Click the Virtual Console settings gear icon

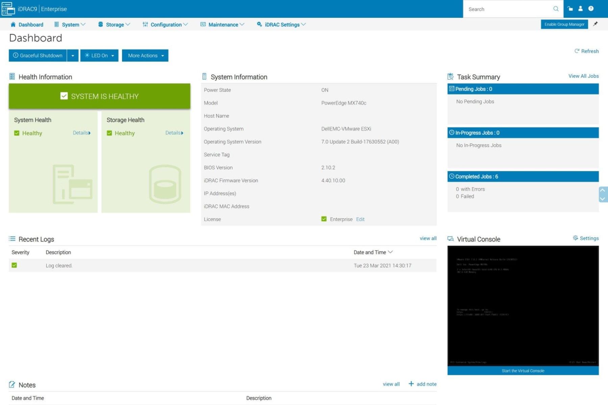576,238
